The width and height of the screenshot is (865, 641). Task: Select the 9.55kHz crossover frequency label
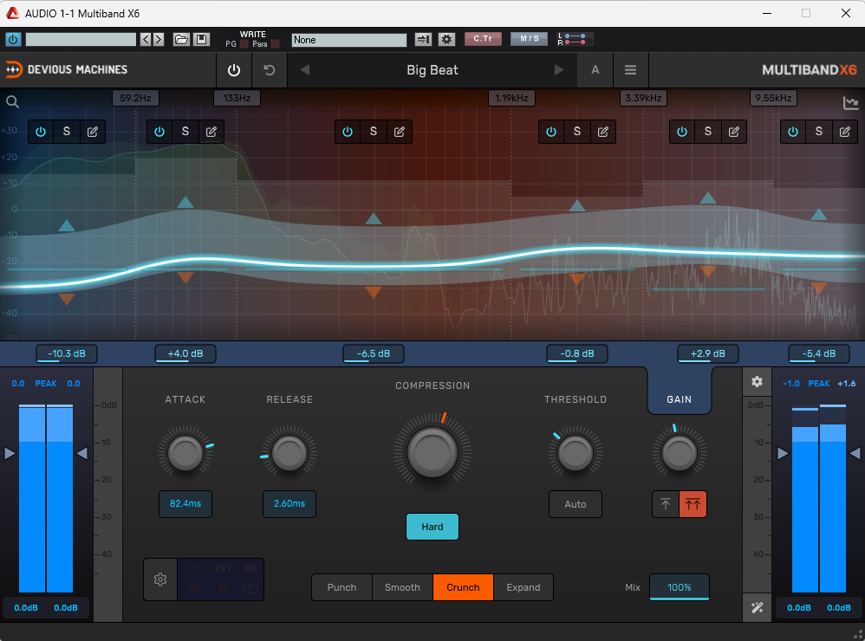pyautogui.click(x=773, y=98)
